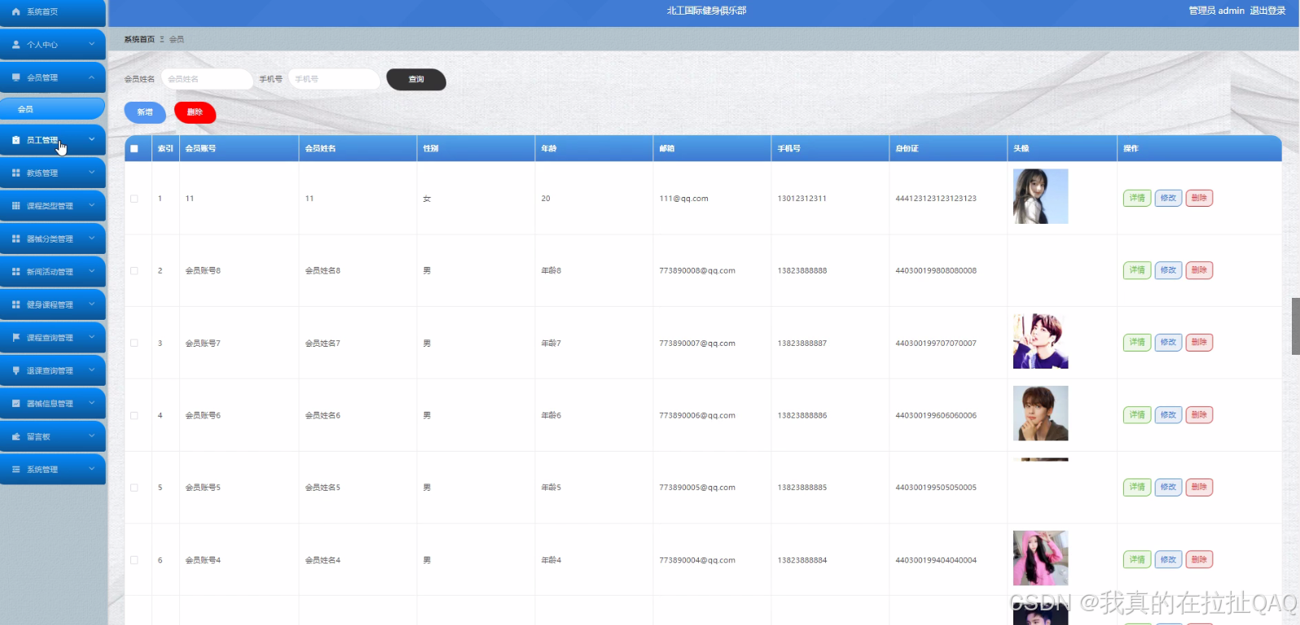Screen dimensions: 1300x625
Task: Expand 新闻活动管理 via its chevron arrow
Action: (91, 272)
